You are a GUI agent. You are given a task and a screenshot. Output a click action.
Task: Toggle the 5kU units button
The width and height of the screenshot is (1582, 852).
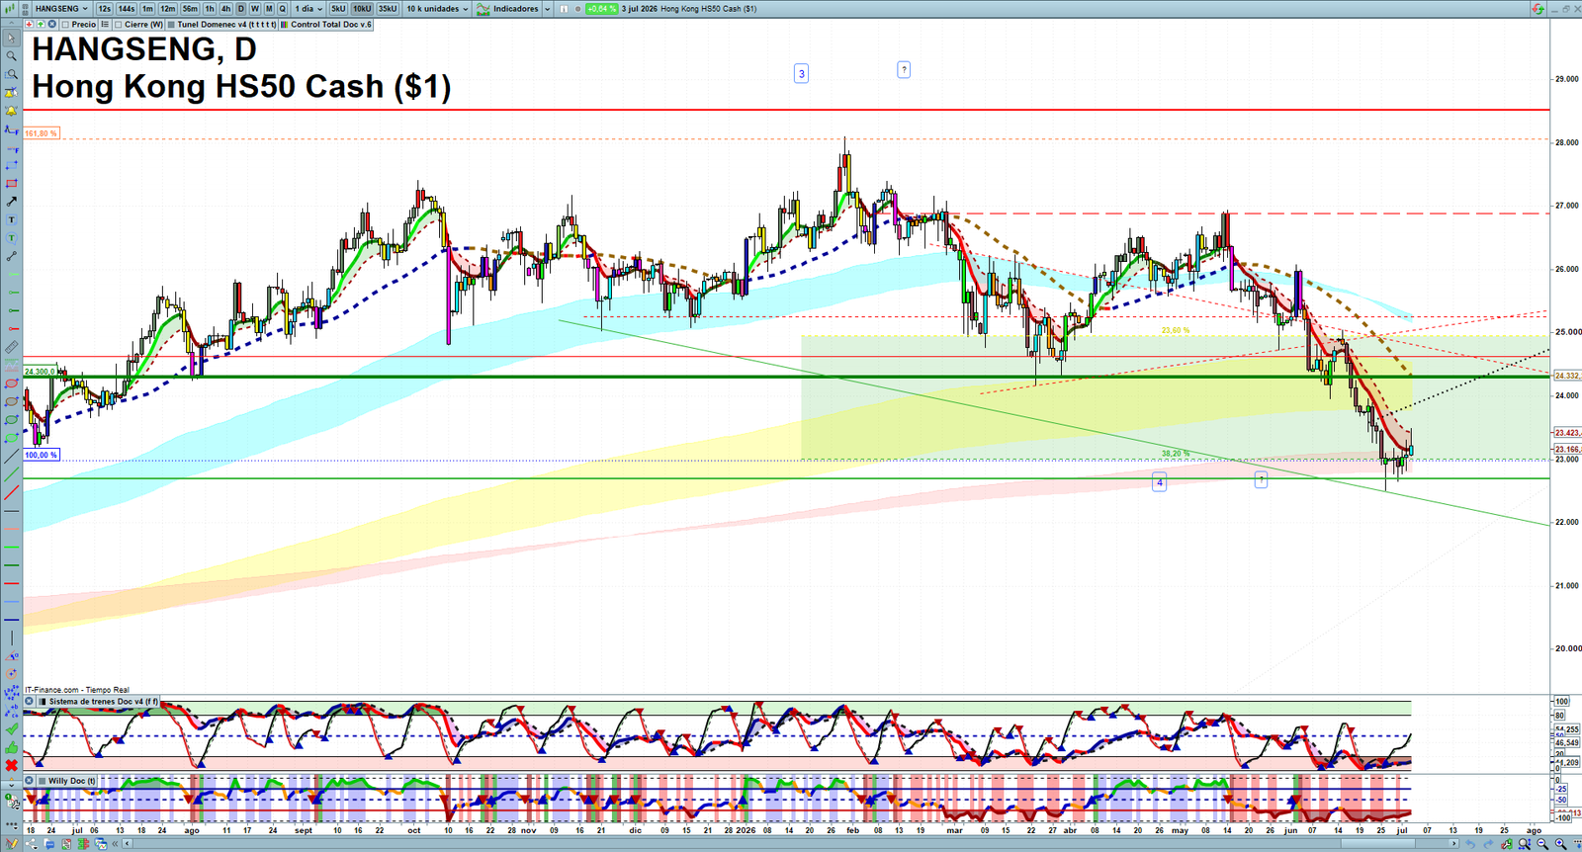338,9
